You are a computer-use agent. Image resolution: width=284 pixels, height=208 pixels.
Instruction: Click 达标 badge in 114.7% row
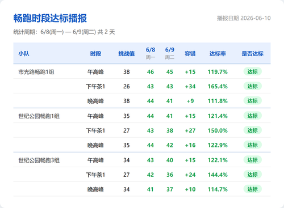[252, 189]
